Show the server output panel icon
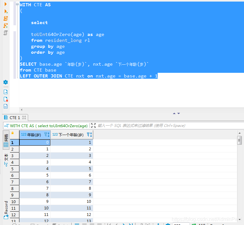Viewport: 244px width, 225px height. point(6,92)
